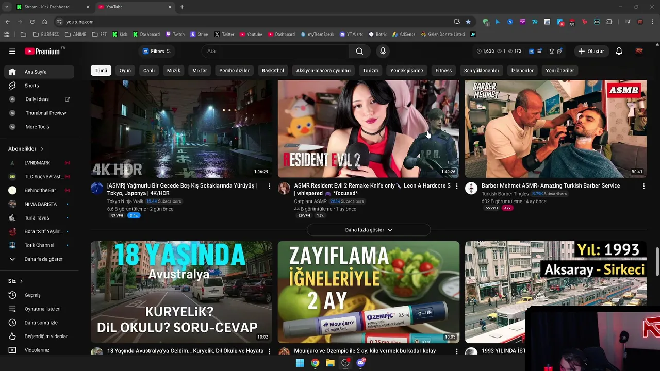Open the AdSense bookmark
Viewport: 660px width, 371px height.
(x=403, y=35)
